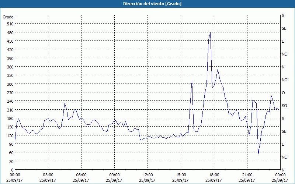Select the "Grado" y-axis unit label
Screen dimensions: 295x184
[8, 17]
